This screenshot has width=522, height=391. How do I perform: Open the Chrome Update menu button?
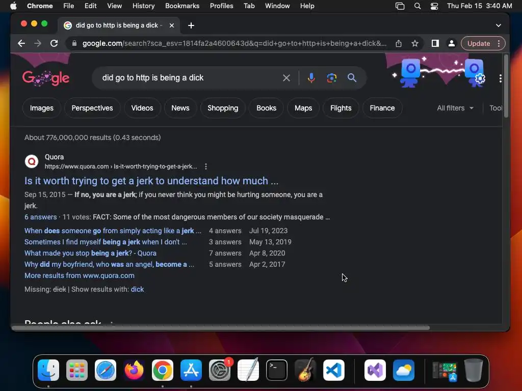(x=483, y=44)
